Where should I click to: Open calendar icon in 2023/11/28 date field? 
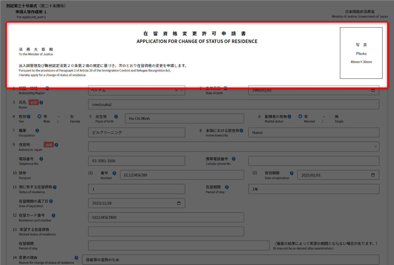tap(179, 203)
